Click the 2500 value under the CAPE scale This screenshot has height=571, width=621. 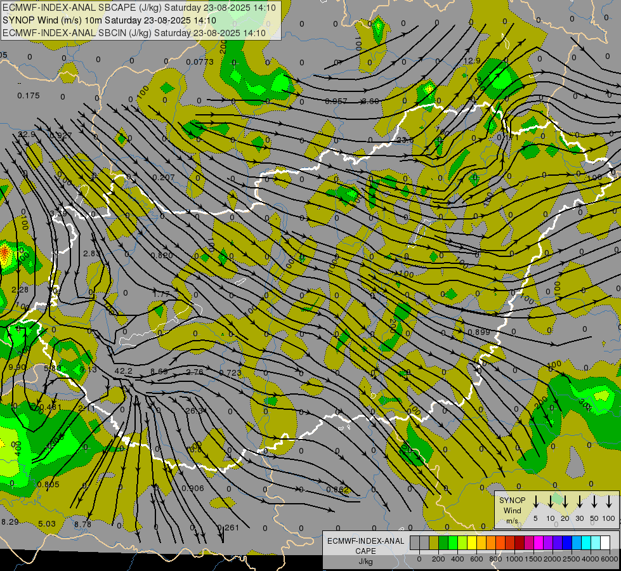tap(571, 559)
